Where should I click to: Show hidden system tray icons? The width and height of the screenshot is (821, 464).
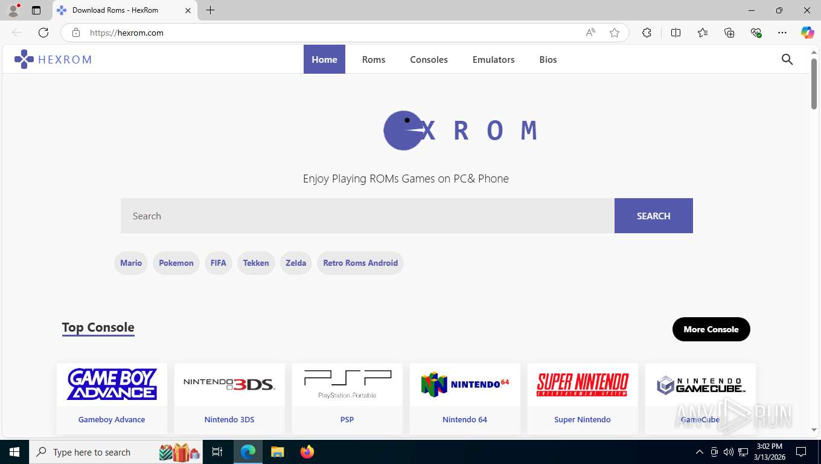click(x=700, y=452)
